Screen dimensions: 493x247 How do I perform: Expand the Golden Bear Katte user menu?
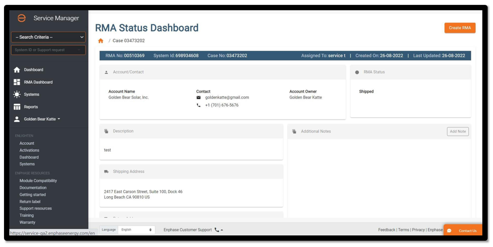(x=41, y=119)
